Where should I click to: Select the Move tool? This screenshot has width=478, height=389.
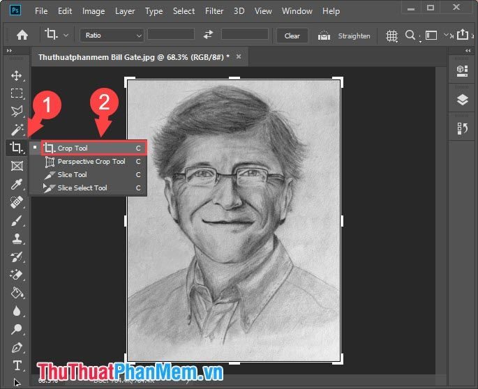(x=17, y=75)
